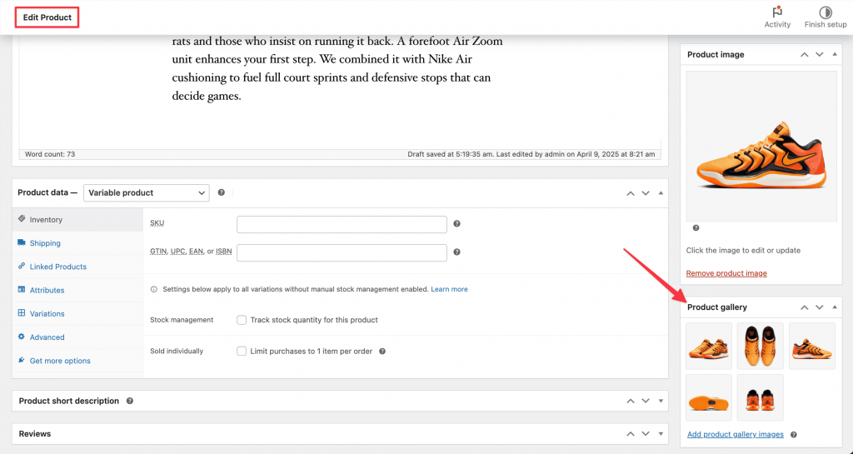Click help icon next to Product short description
Viewport: 853px width, 454px height.
tap(130, 401)
